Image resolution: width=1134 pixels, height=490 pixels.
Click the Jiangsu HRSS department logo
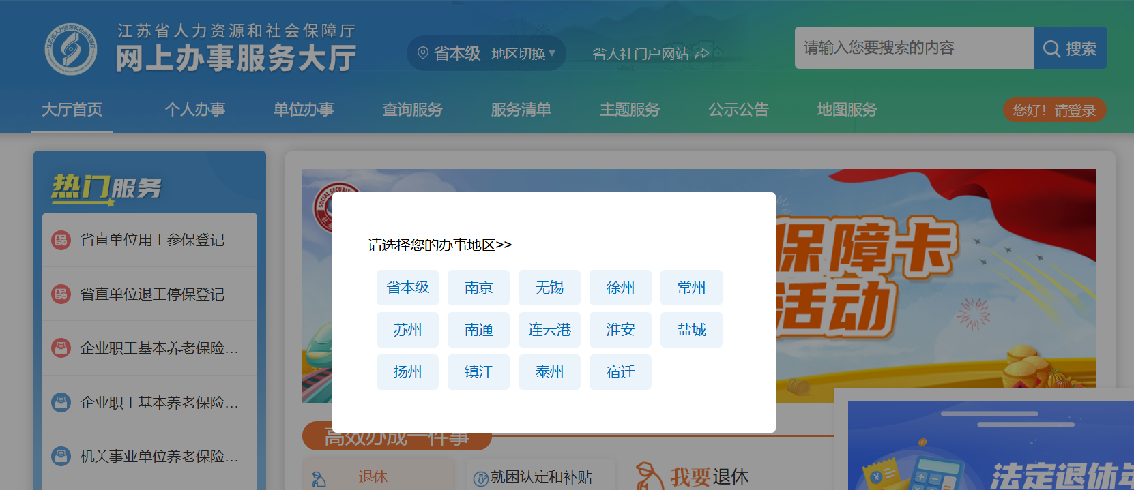pos(70,49)
